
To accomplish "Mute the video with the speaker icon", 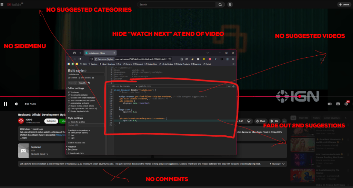I will [16, 104].
